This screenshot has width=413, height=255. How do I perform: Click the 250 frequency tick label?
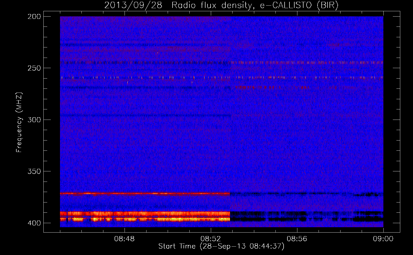[34, 68]
